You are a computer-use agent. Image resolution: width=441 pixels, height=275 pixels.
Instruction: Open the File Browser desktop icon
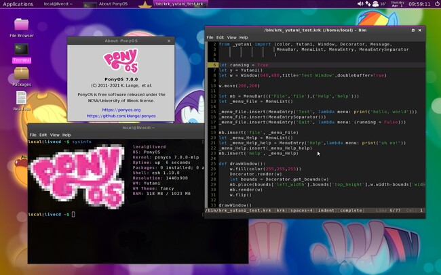tap(21, 26)
